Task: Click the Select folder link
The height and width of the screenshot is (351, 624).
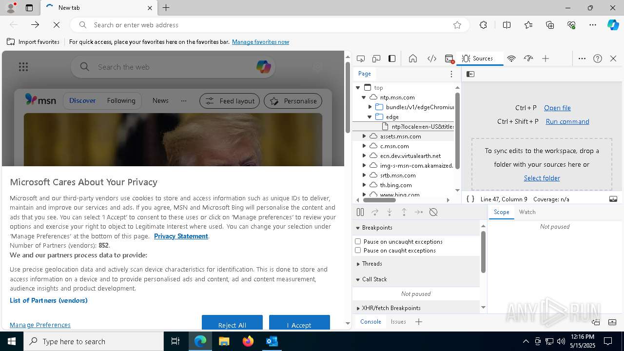Action: coord(542,178)
